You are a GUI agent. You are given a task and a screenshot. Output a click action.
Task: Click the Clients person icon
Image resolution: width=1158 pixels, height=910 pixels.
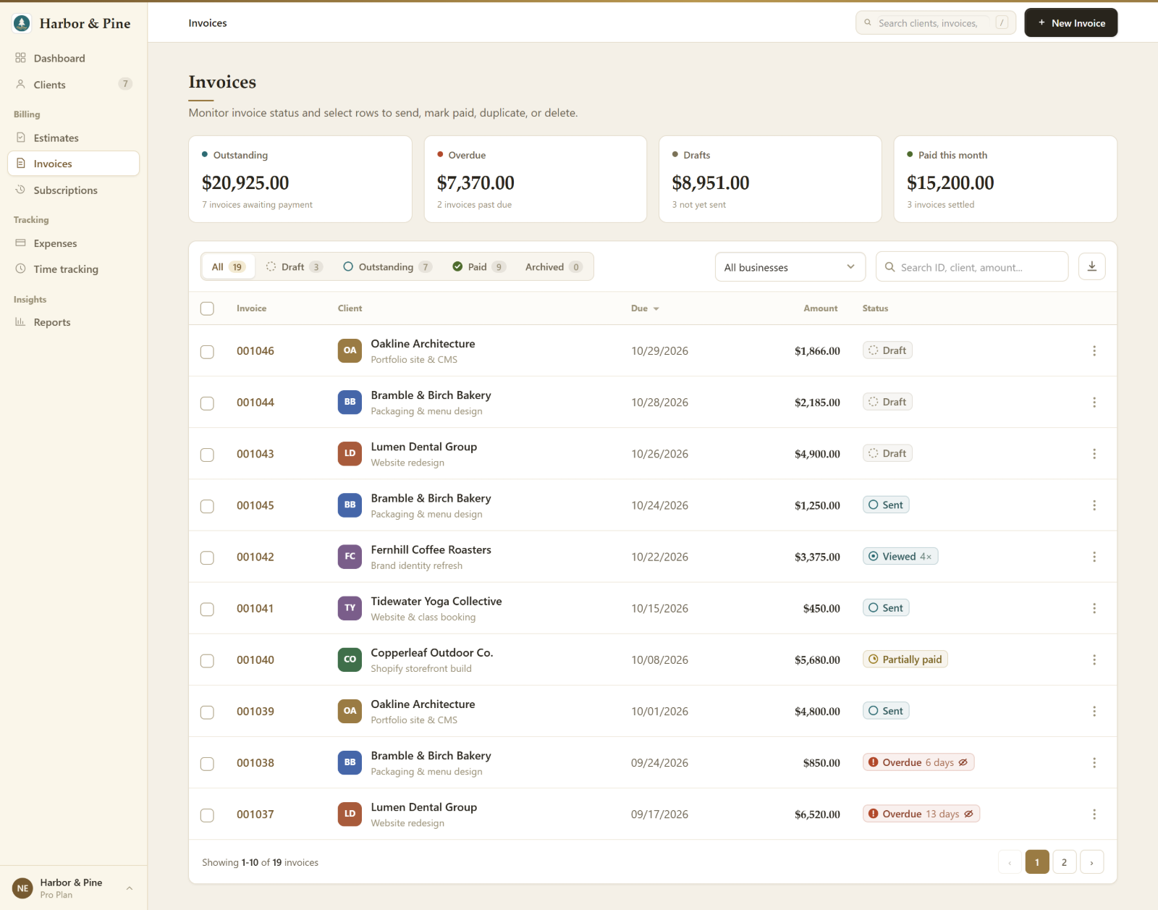tap(20, 85)
